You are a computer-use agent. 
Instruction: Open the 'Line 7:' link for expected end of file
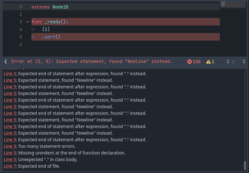pos(10,166)
